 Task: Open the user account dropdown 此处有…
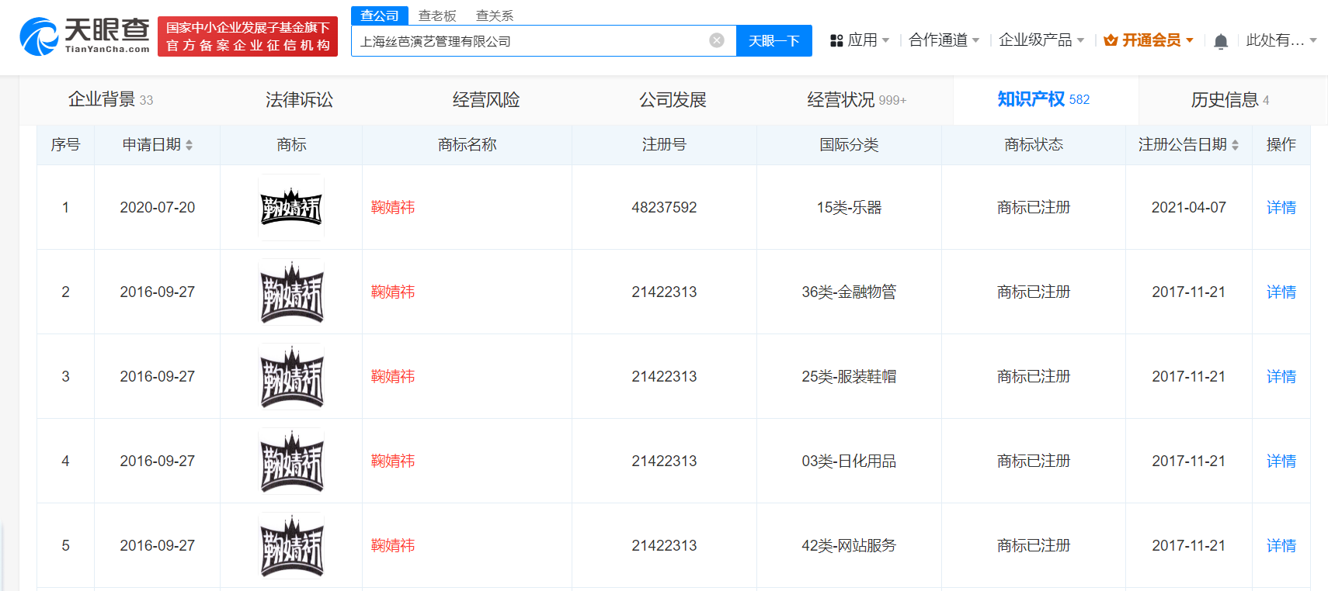1281,40
